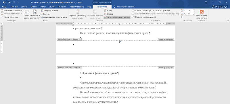Click the 'Работа с колонтитулами' contextual tab title
The height and width of the screenshot is (104, 230).
pyautogui.click(x=102, y=3)
